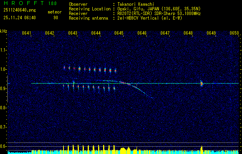Click the 0645 time marker label
The width and height of the screenshot is (242, 154).
click(118, 33)
